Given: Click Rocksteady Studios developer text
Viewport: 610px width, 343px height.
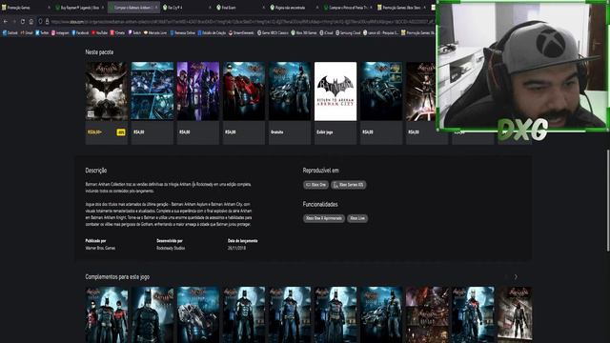Looking at the screenshot, I should pyautogui.click(x=171, y=248).
